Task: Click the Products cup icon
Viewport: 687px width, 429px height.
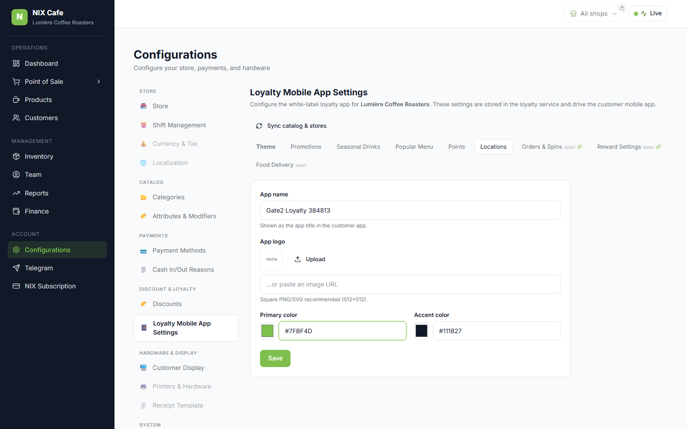Action: (x=16, y=100)
